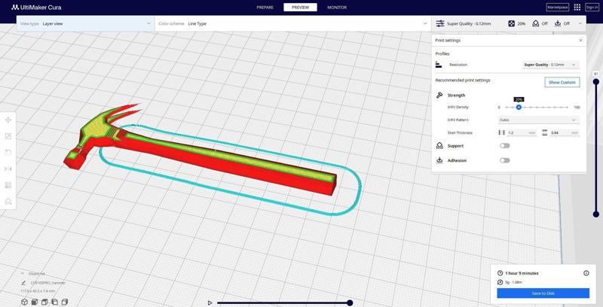Viewport: 603px width, 307px height.
Task: Open the Infill Pattern Cubic dropdown
Action: click(538, 120)
